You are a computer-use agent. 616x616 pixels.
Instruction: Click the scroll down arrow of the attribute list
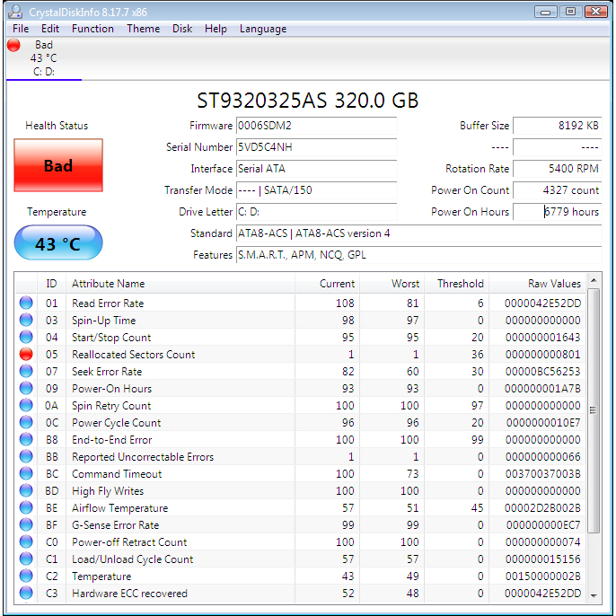(x=594, y=596)
